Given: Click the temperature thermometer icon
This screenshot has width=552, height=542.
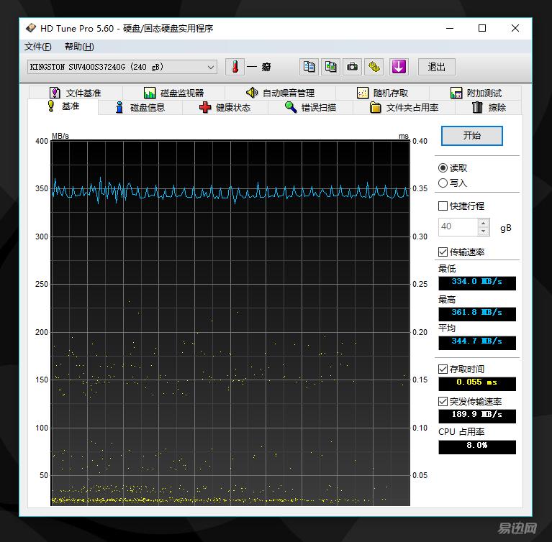Looking at the screenshot, I should tap(235, 67).
